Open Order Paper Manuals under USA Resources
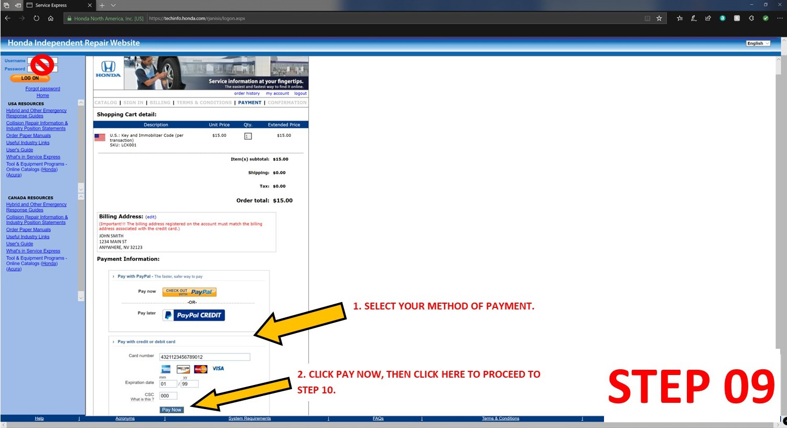The height and width of the screenshot is (428, 787). pos(28,135)
